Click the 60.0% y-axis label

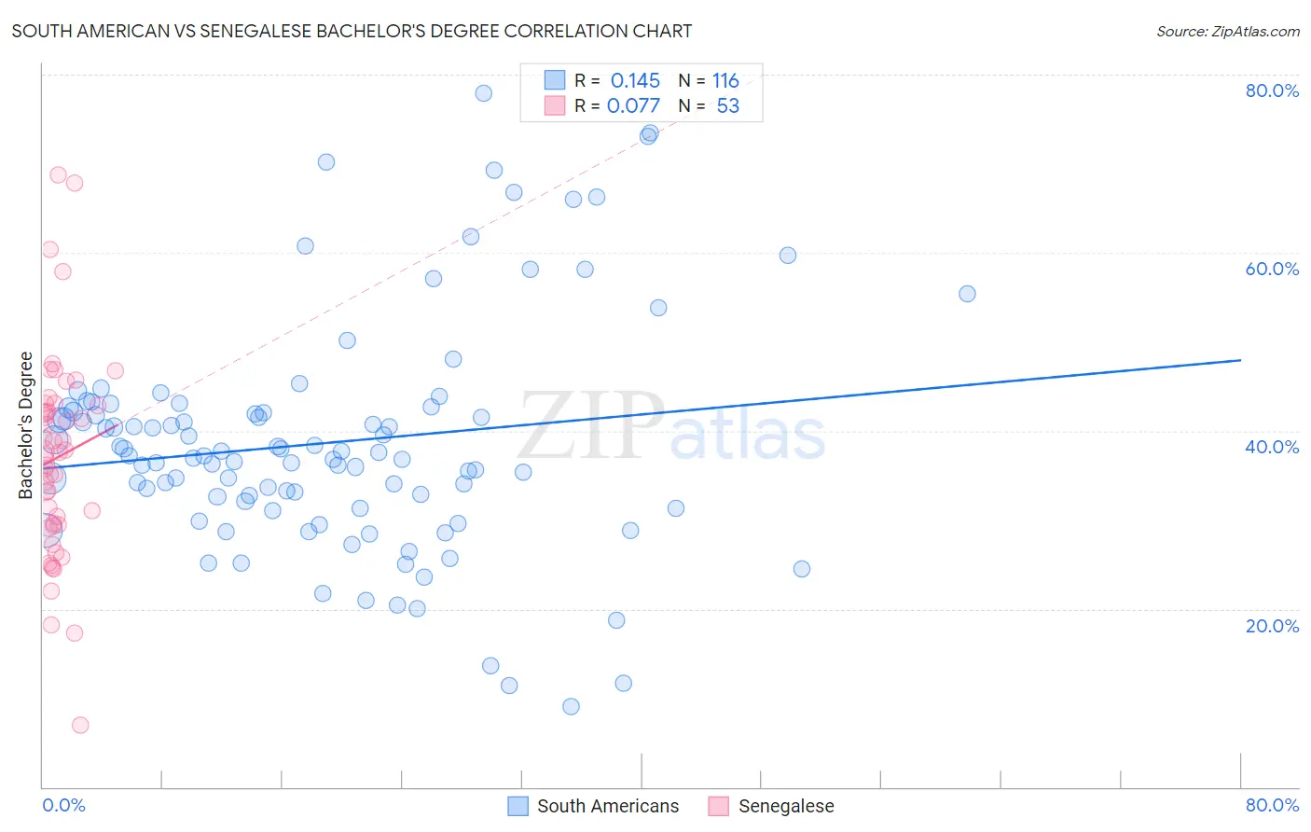tap(1272, 269)
